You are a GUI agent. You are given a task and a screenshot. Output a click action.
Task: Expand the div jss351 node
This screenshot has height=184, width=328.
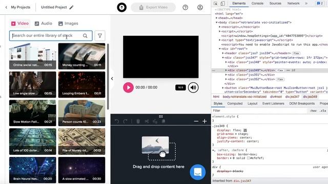[x=226, y=75]
